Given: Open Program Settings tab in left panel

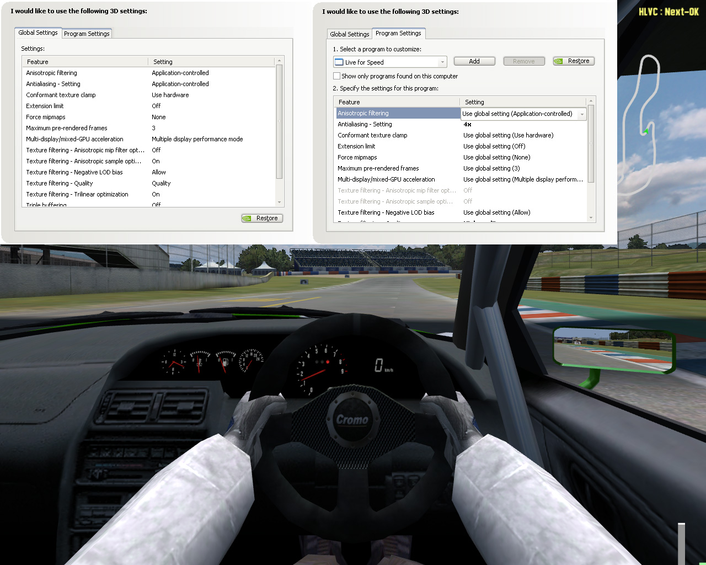Looking at the screenshot, I should pyautogui.click(x=87, y=34).
